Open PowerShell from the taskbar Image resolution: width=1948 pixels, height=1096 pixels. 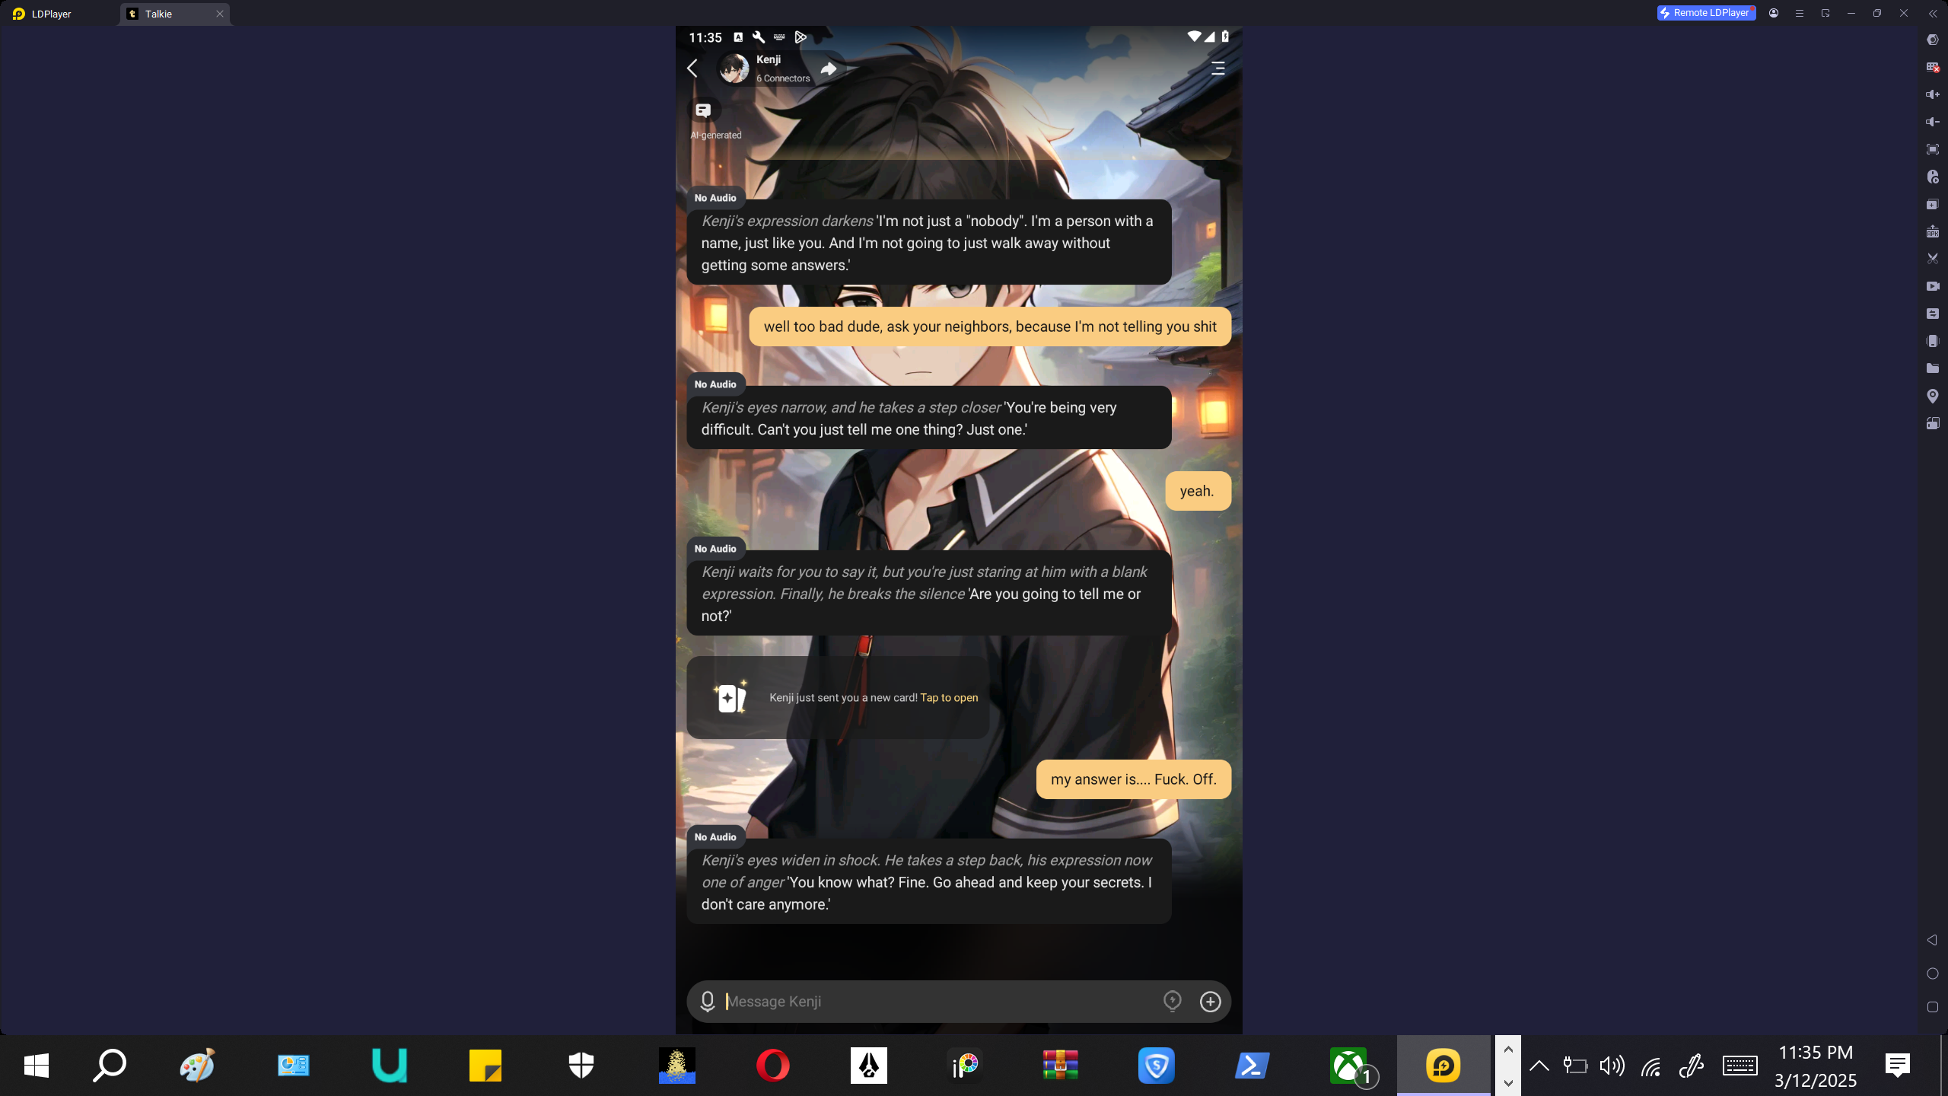coord(1253,1066)
